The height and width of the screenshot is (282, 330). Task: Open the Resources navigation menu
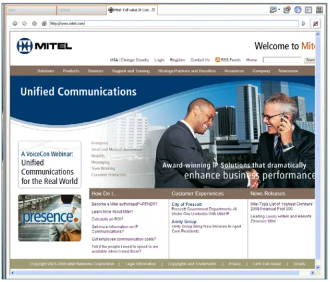pos(234,71)
